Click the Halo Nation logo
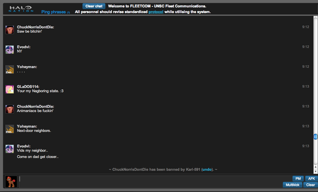This screenshot has height=192, width=318. click(21, 9)
